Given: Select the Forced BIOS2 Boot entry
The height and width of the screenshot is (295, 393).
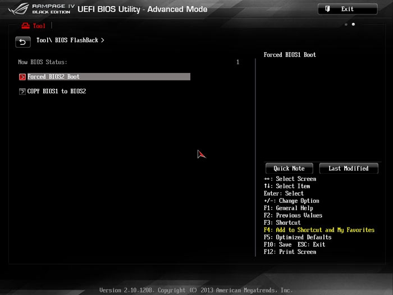Looking at the screenshot, I should pyautogui.click(x=54, y=77).
